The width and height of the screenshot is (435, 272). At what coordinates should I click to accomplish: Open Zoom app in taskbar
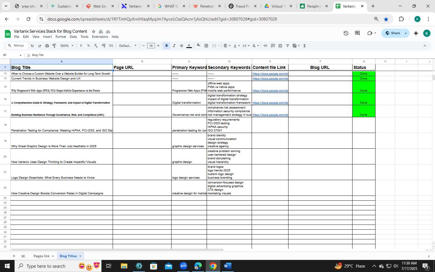click(183, 266)
